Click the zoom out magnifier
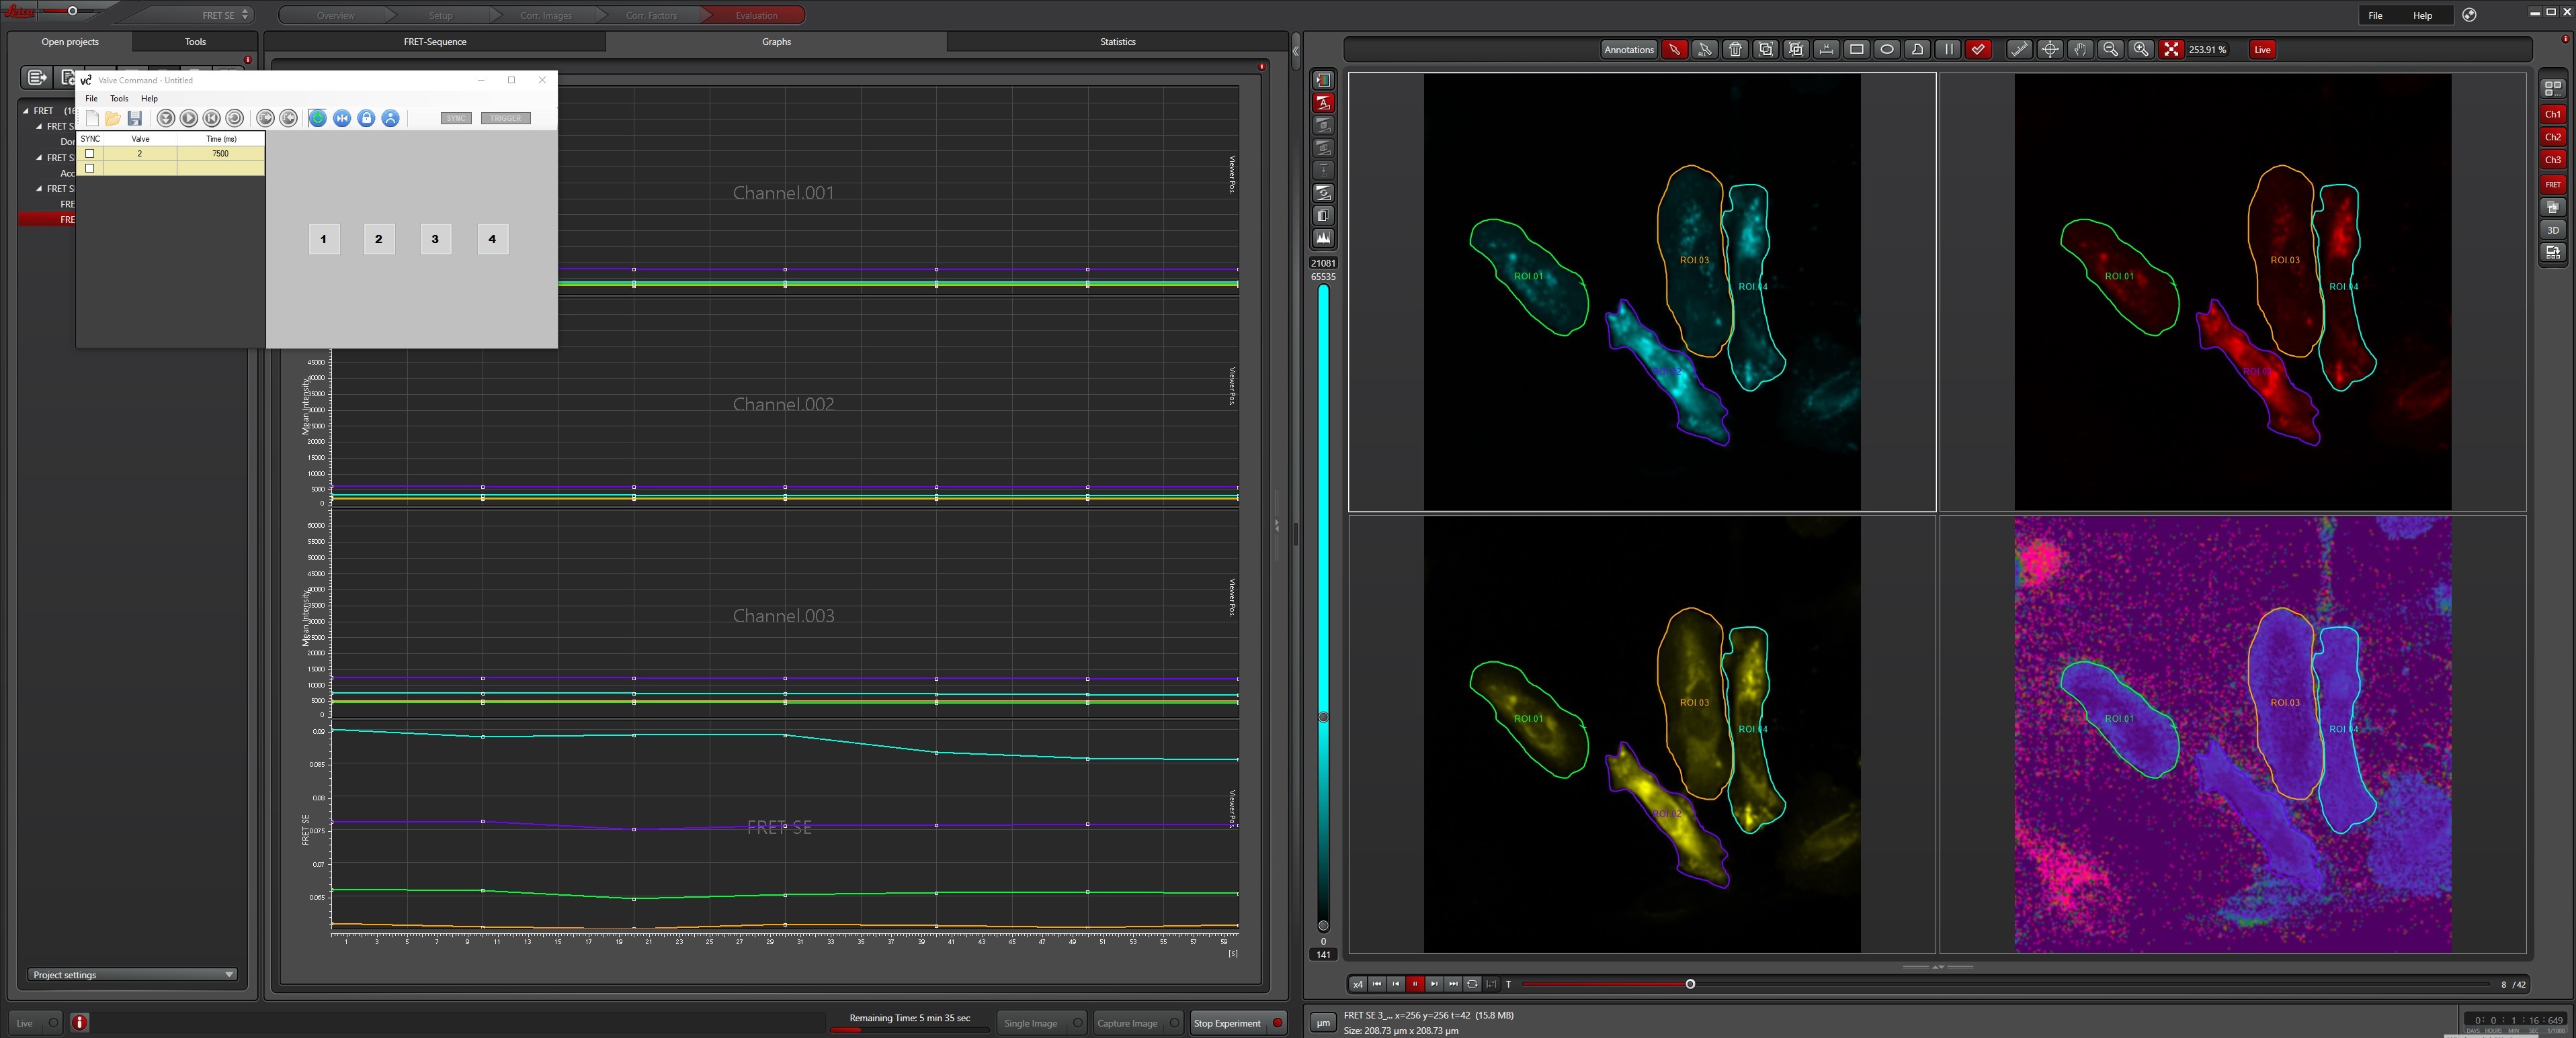 coord(2110,49)
